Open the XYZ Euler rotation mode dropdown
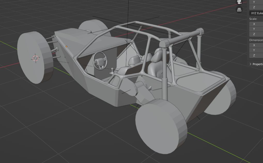This screenshot has height=163, width=263. tap(256, 13)
